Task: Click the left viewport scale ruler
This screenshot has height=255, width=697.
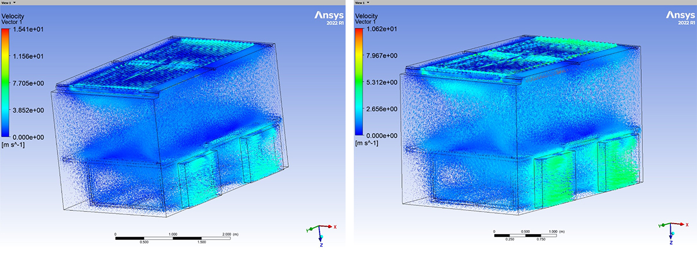Action: 175,238
